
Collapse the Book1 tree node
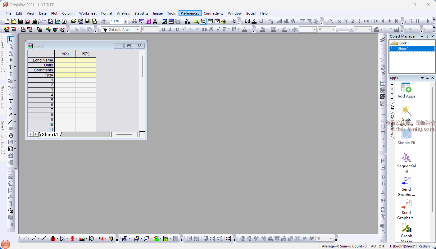click(392, 43)
